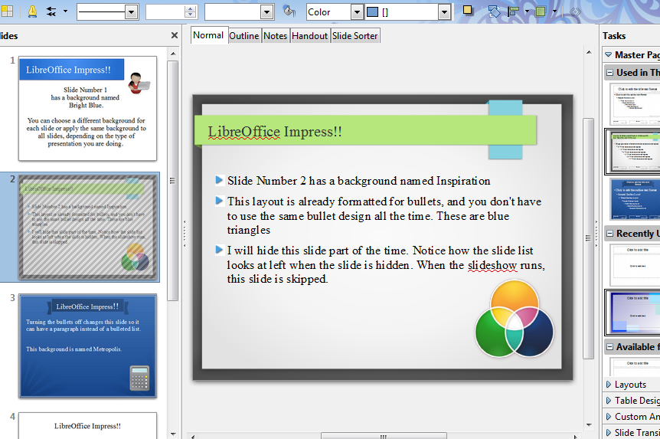Click the bullet about blue triangles
This screenshot has height=439, width=660.
pyautogui.click(x=384, y=216)
